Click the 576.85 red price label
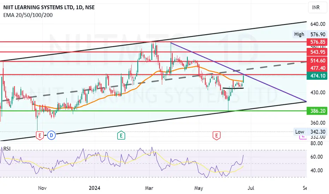Screen dimensions: 329x194 (x=317, y=42)
